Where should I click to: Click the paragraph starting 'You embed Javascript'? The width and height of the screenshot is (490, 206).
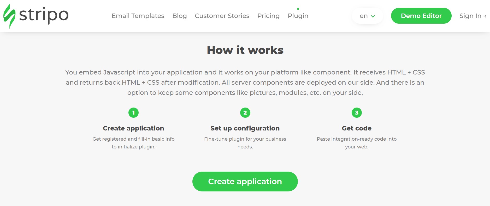(245, 82)
